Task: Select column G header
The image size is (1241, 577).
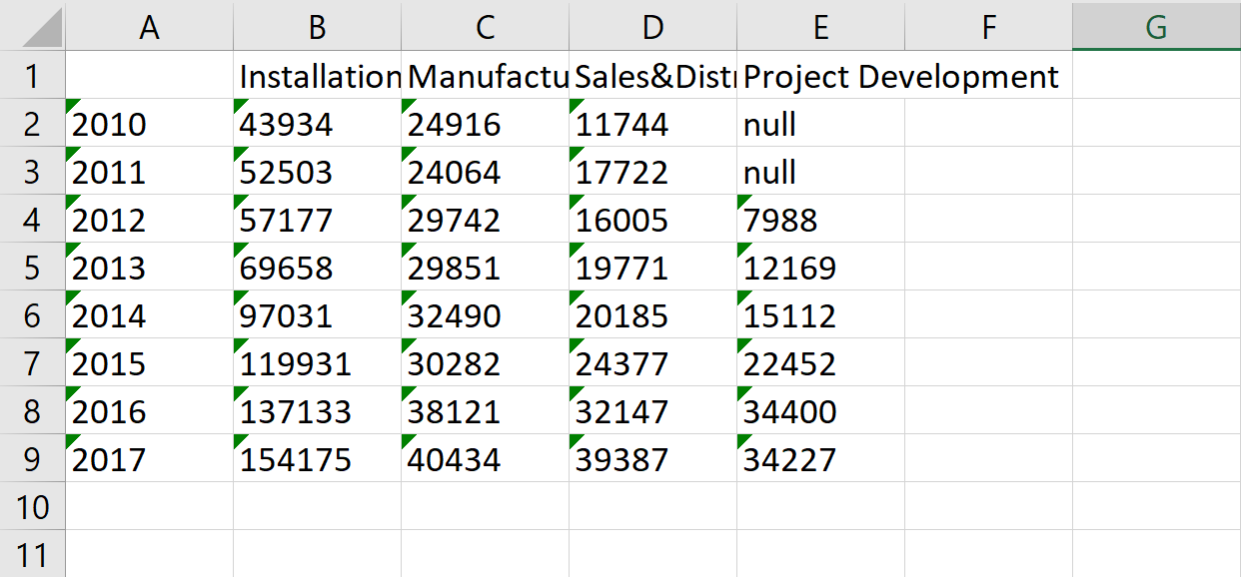Action: 1155,27
